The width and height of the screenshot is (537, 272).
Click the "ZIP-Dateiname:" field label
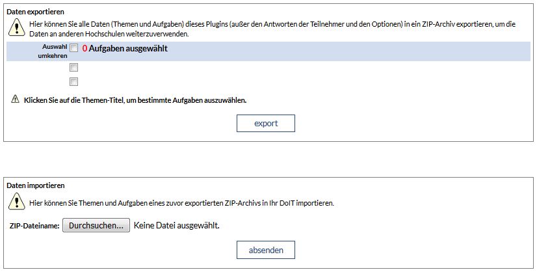[34, 226]
